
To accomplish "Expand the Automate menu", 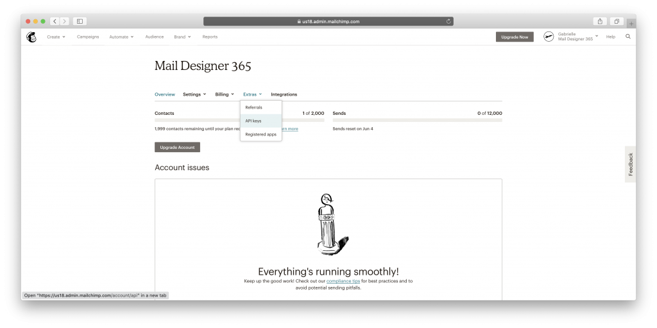I will coord(121,37).
